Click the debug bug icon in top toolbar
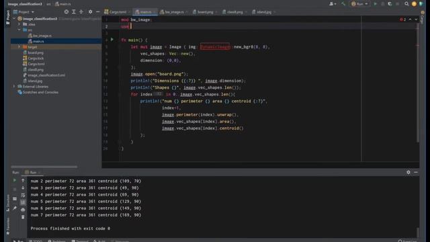 tap(382, 4)
